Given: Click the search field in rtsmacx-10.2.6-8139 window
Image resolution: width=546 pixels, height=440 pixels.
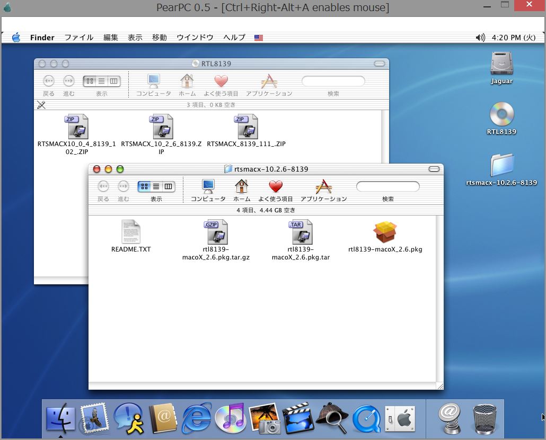Looking at the screenshot, I should point(388,187).
